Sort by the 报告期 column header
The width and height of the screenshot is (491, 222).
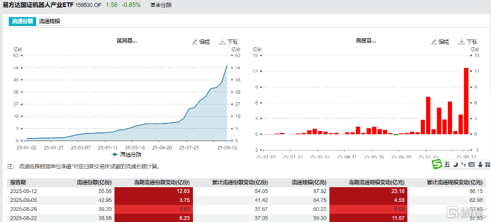tap(18, 182)
